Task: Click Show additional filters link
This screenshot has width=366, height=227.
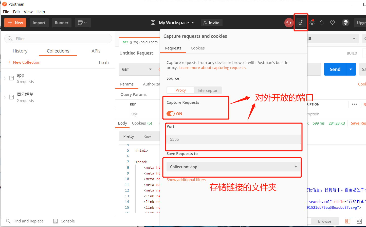Action: pyautogui.click(x=186, y=180)
